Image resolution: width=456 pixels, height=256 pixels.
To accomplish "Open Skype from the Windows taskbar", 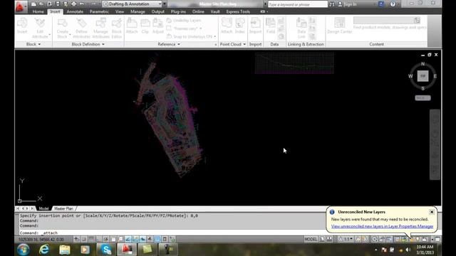I will [106, 250].
